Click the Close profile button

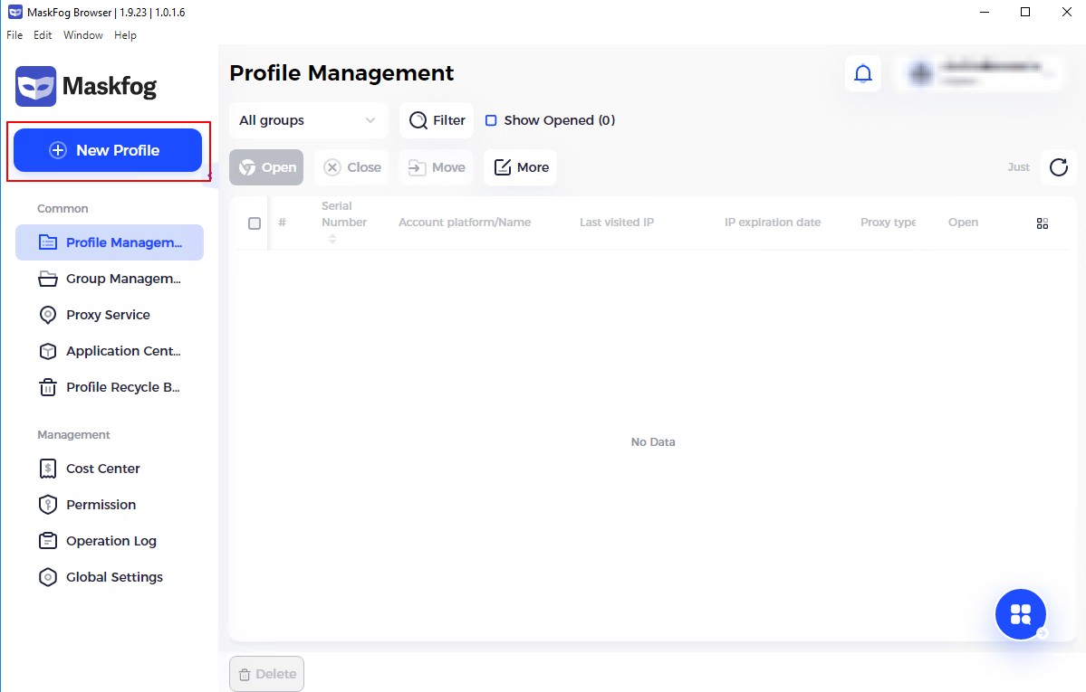tap(352, 167)
